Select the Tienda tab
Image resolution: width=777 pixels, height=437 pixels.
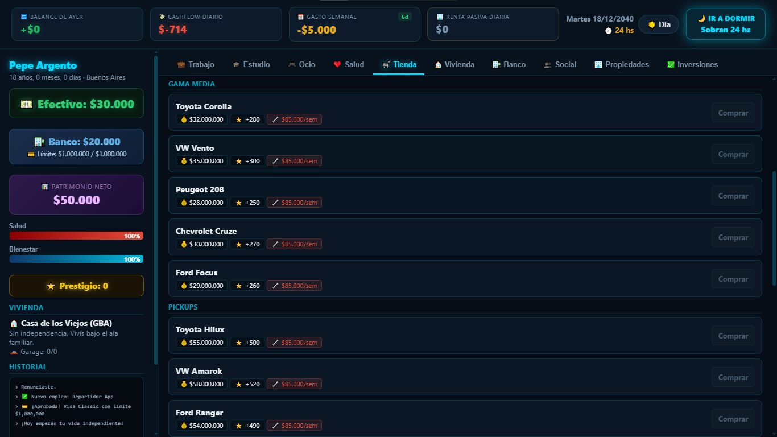click(x=399, y=65)
